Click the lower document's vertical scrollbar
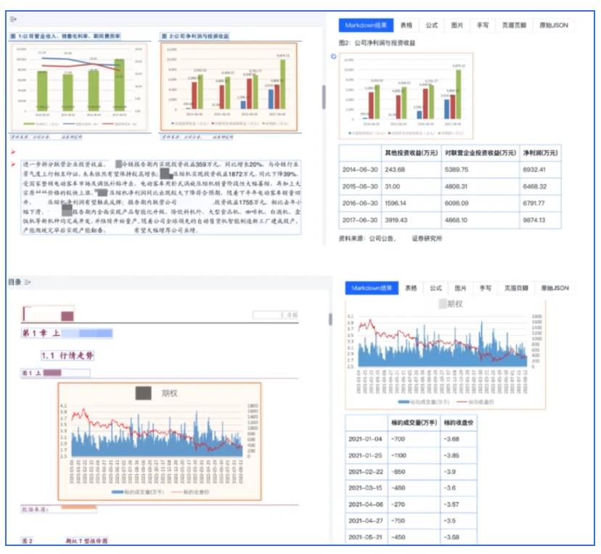The width and height of the screenshot is (601, 554). 331,319
